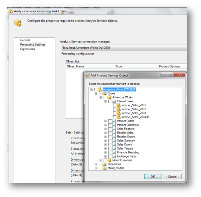Click the connection manager field localhost.Adventure Works DW 2008
Screen dimensions: 201x197
click(124, 48)
